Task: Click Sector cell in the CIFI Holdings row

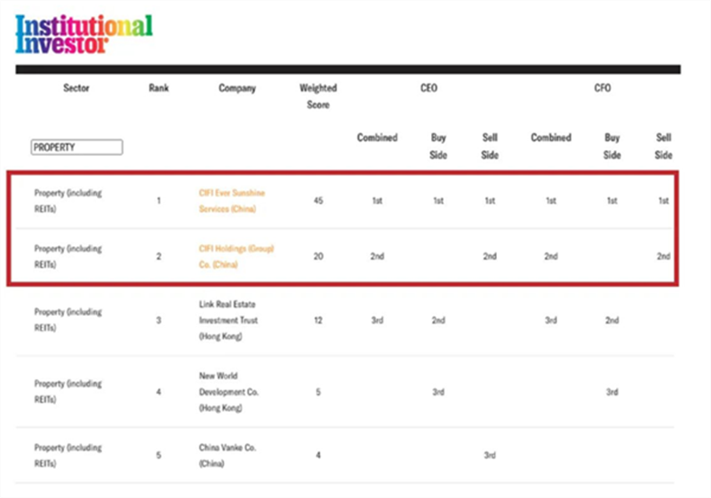Action: click(x=68, y=256)
